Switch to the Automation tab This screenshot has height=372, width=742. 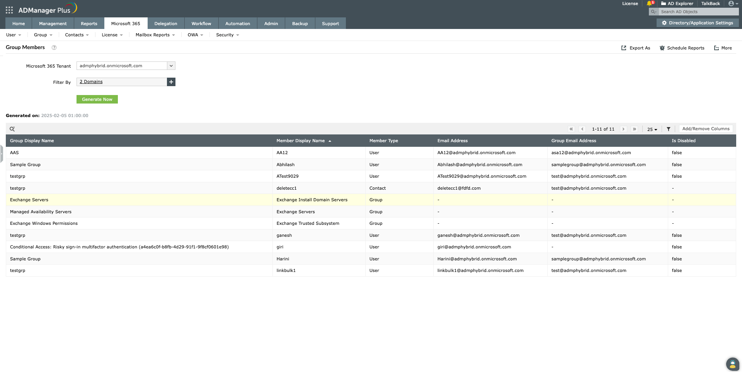238,24
